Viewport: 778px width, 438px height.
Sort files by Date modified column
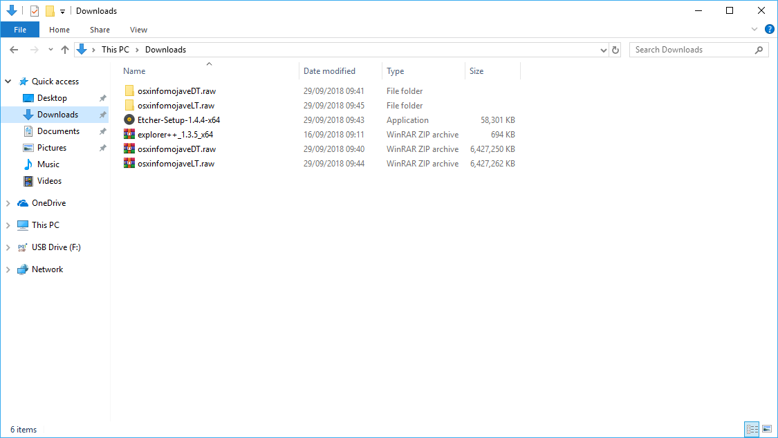coord(330,71)
